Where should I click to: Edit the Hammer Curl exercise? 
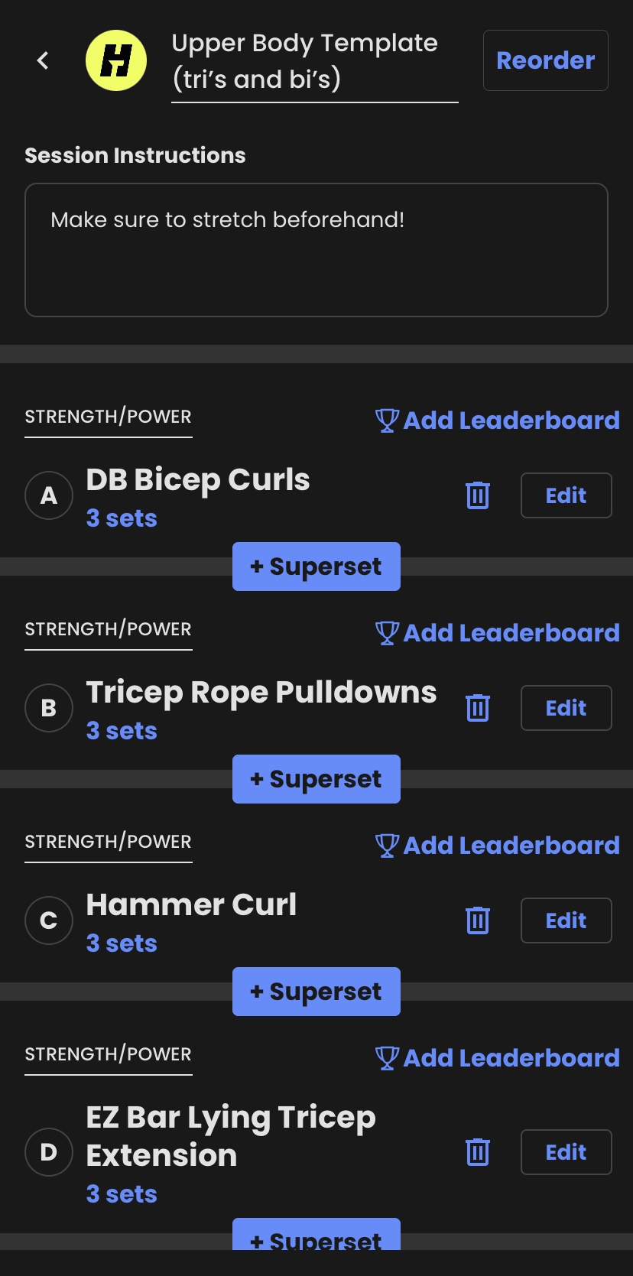tap(566, 920)
